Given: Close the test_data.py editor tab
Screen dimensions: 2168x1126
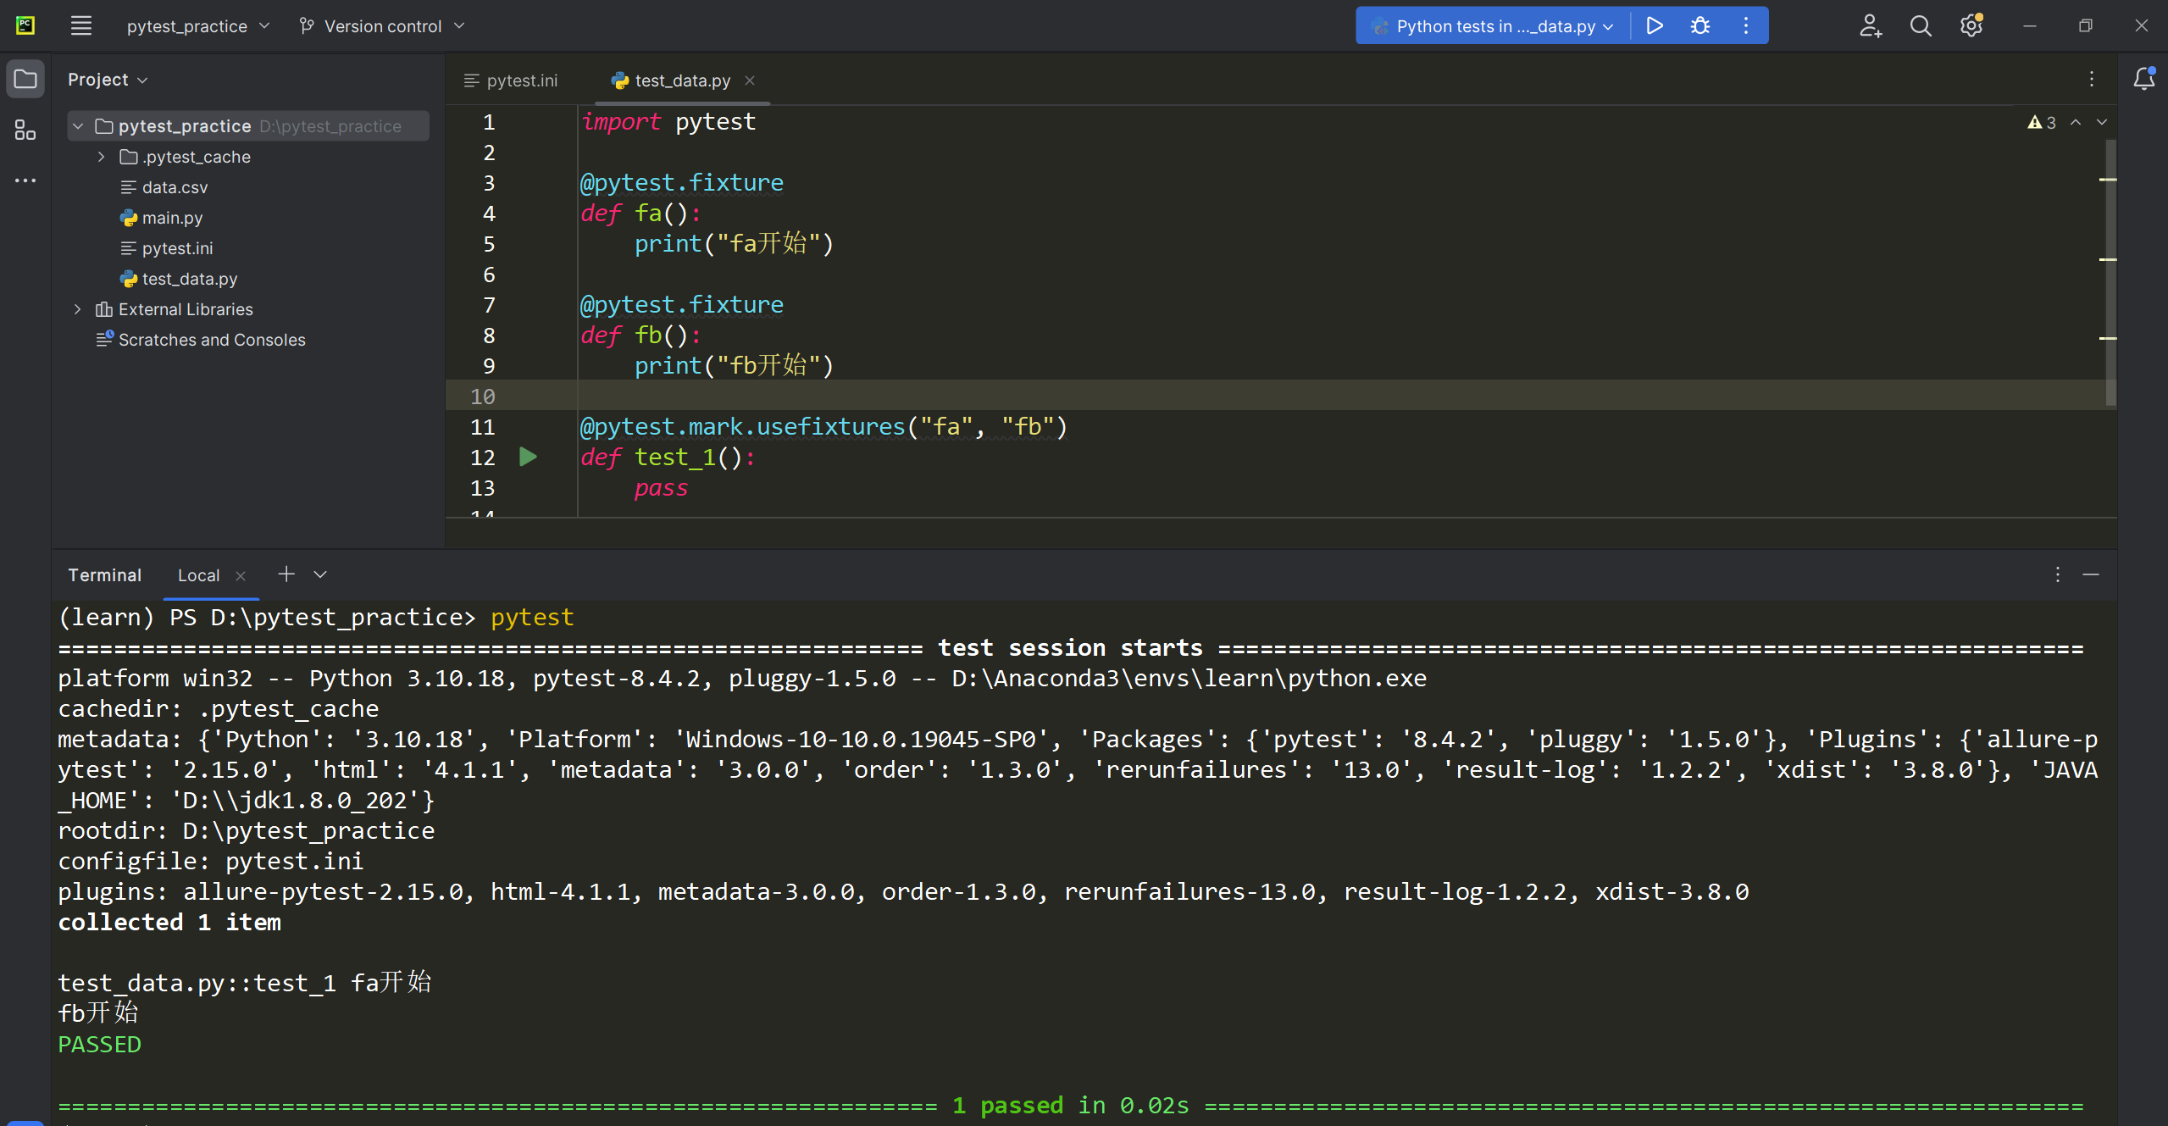Looking at the screenshot, I should point(750,80).
